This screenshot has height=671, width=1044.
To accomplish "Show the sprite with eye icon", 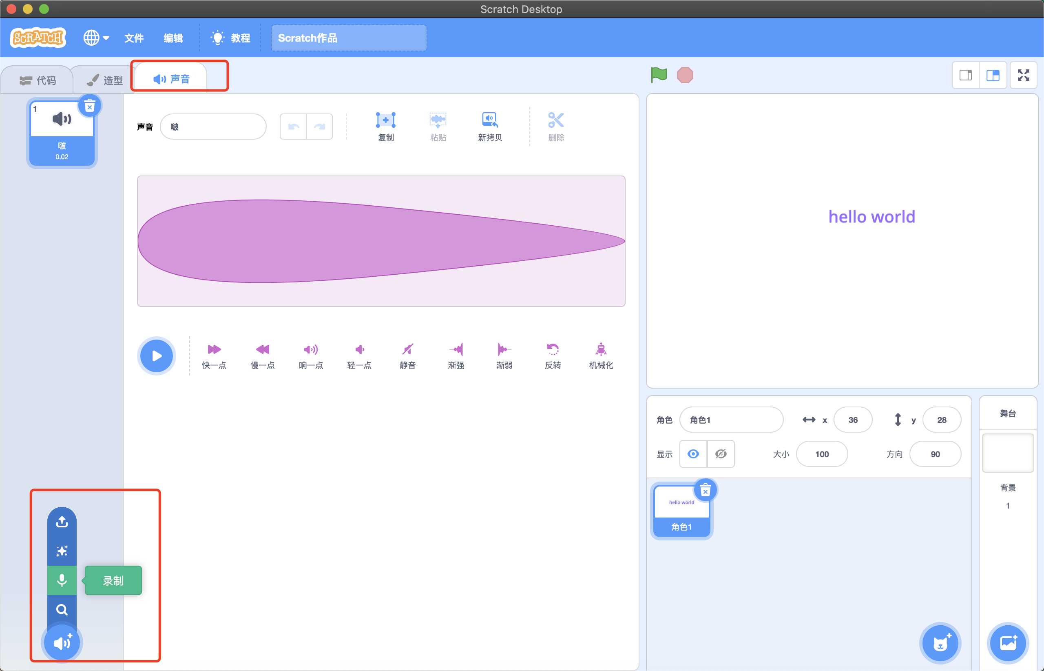I will [693, 454].
